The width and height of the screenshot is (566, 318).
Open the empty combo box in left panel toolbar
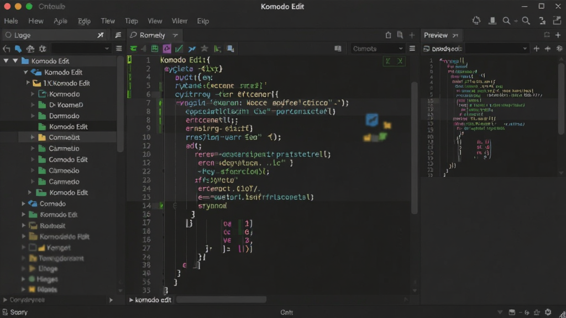[x=81, y=49]
